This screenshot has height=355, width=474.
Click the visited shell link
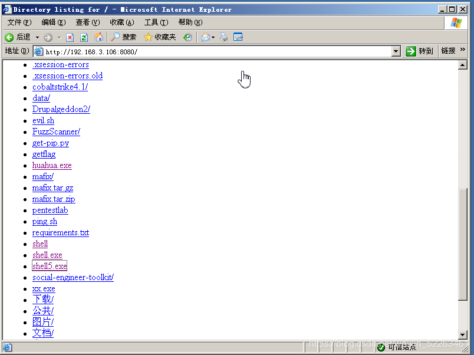[x=40, y=244]
